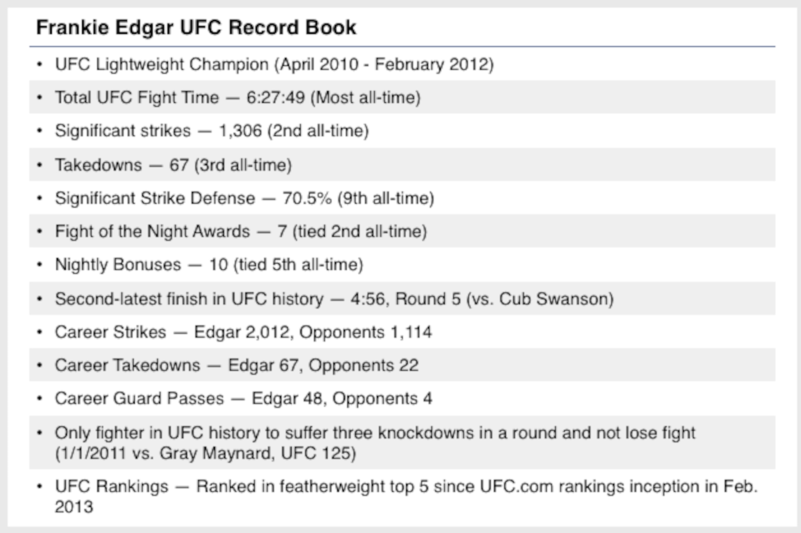This screenshot has width=801, height=533.
Task: Click the Frankie Edgar UFC Record Book heading
Action: [x=196, y=27]
